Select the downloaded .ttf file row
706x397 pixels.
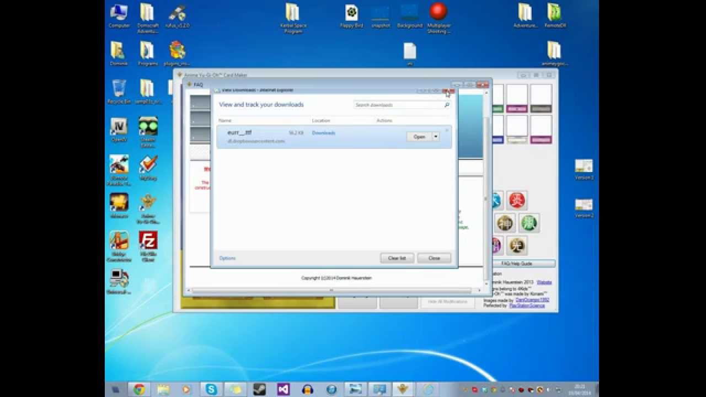click(x=334, y=137)
